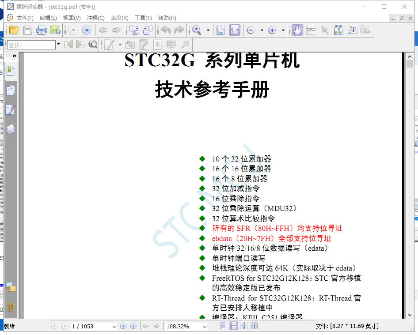The height and width of the screenshot is (335, 418).
Task: Click Find Next icon beside search box
Action: coord(80,45)
